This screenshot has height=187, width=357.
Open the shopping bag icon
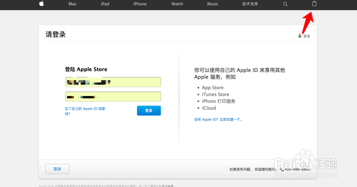pos(314,4)
